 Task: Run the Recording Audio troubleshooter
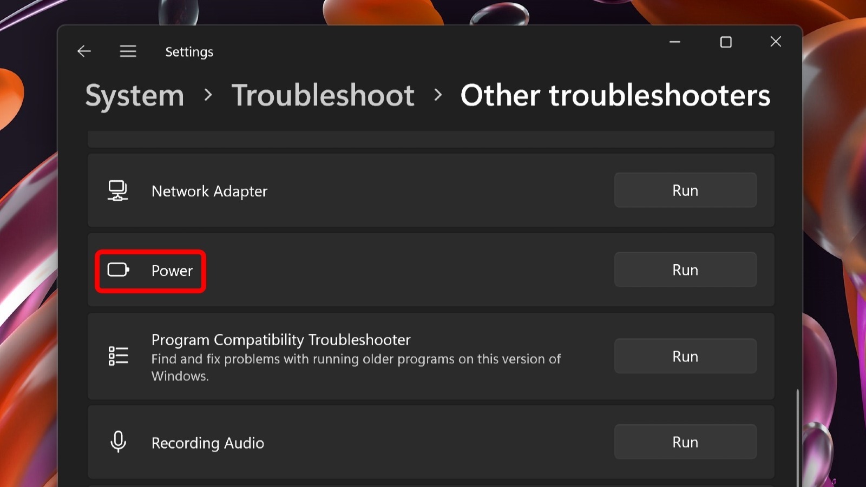(x=685, y=442)
